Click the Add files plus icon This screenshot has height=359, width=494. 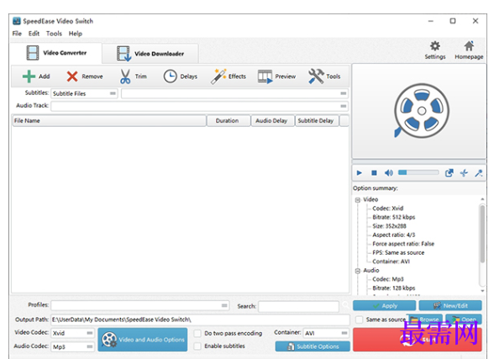click(x=29, y=77)
